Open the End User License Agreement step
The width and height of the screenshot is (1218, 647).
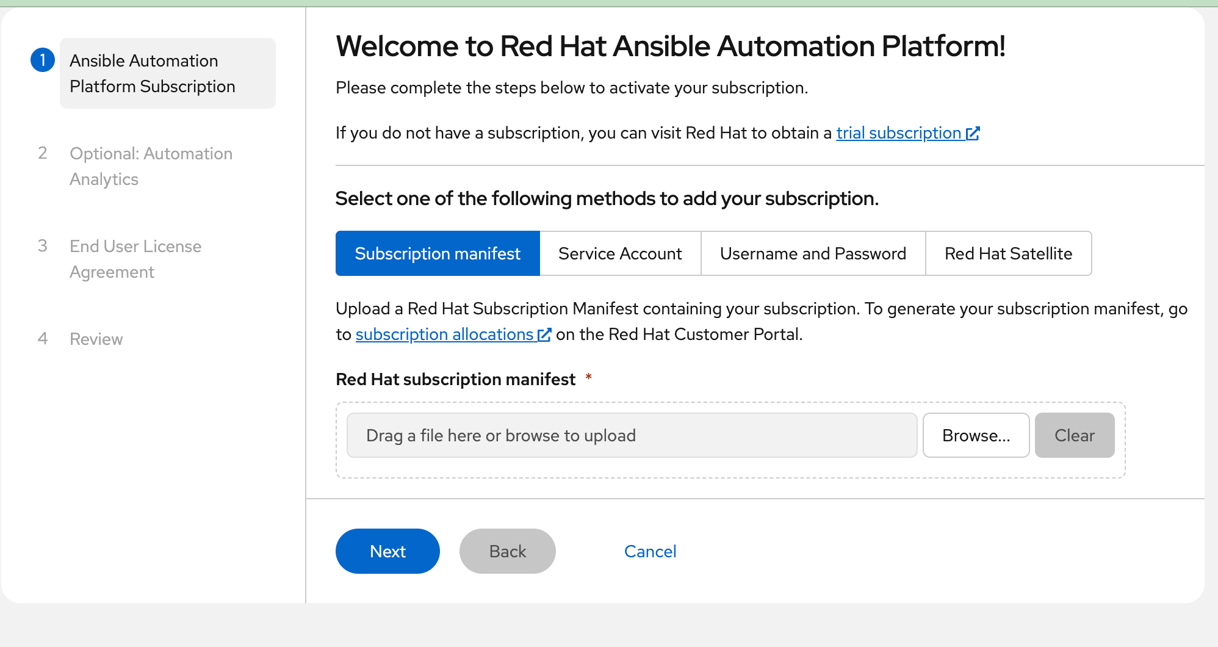point(135,259)
